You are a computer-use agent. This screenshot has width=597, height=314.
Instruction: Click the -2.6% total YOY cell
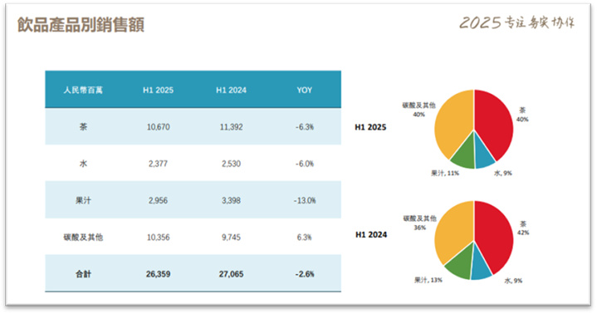(304, 274)
